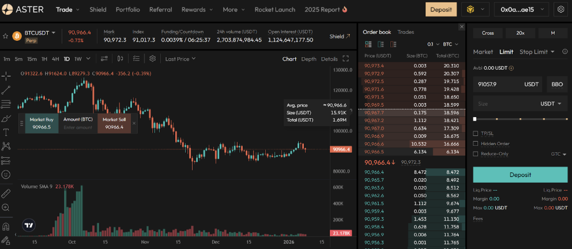Tick the Hidden Order checkbox
Screen dimensions: 572x249
pos(475,144)
